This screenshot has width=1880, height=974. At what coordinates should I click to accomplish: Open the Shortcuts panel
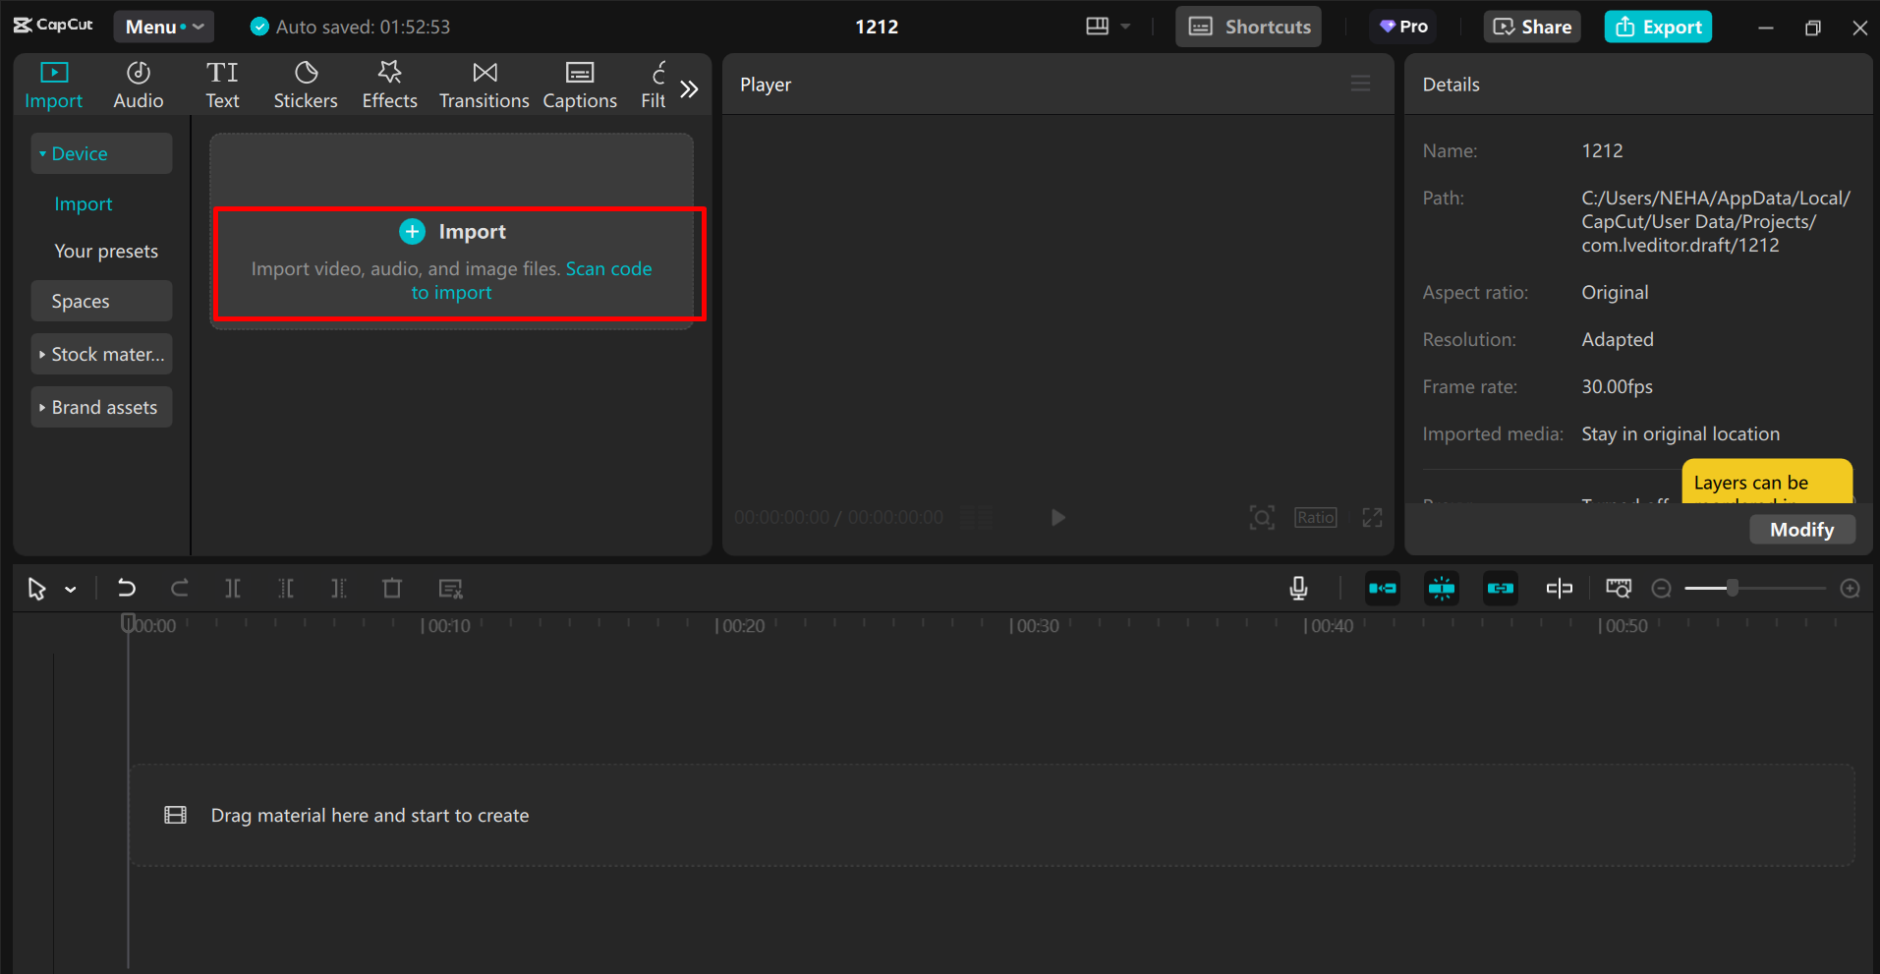pos(1249,27)
